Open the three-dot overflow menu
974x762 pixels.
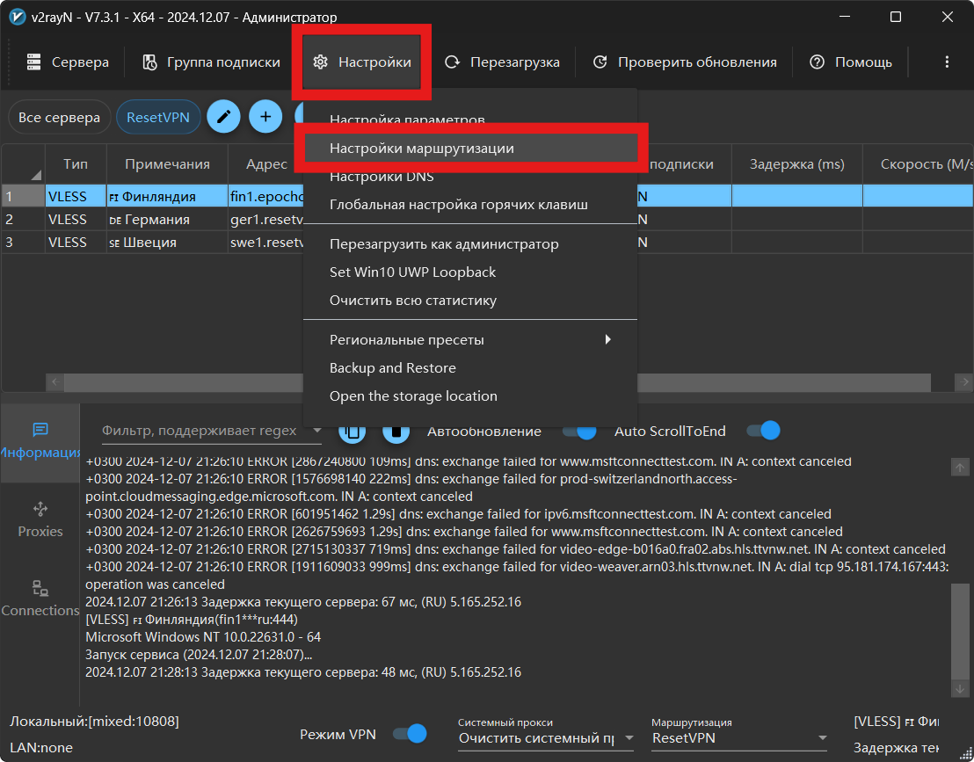click(947, 62)
